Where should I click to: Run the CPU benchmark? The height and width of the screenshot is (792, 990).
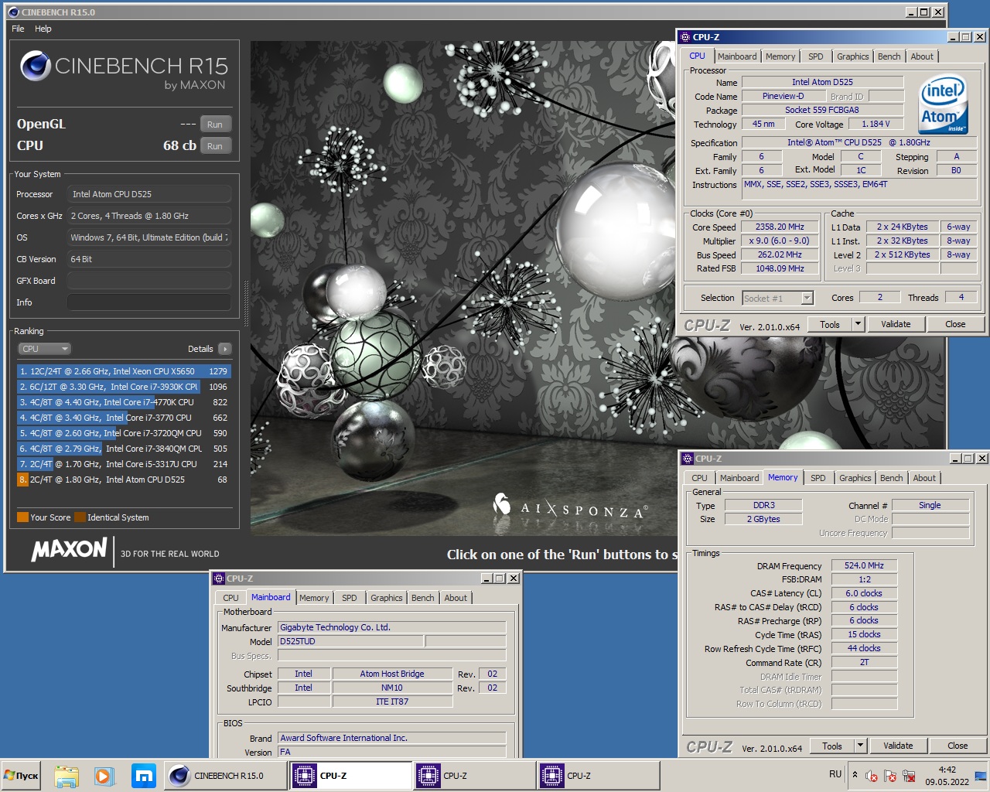click(x=215, y=146)
